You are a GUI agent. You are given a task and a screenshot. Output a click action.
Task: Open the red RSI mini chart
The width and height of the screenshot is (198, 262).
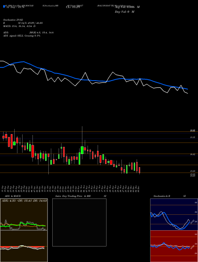pyautogui.click(x=174, y=246)
